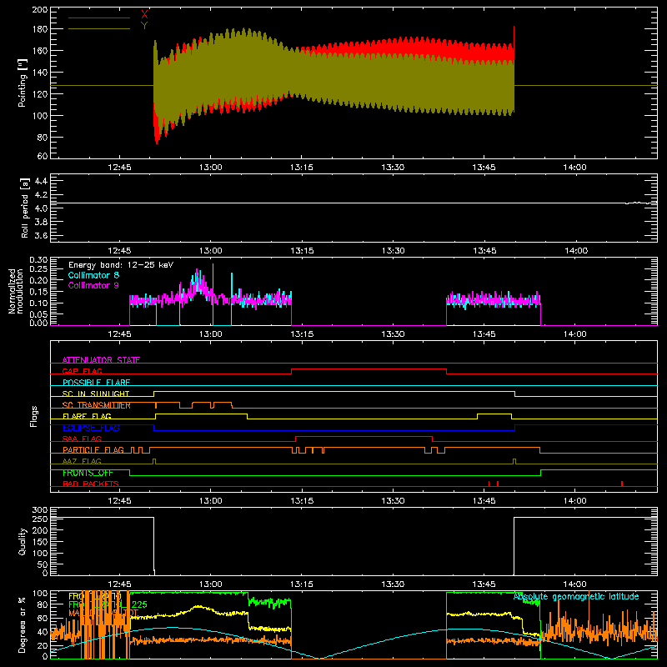Select the 'Collimator 9' legend entry
This screenshot has width=667, height=667.
93,285
